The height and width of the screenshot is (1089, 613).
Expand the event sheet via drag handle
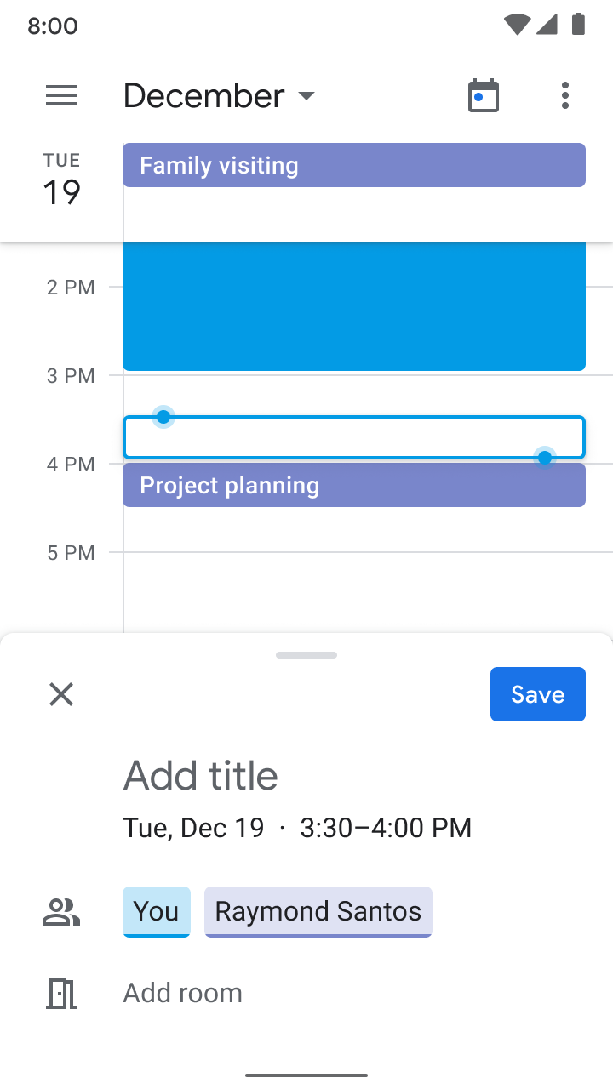point(306,655)
